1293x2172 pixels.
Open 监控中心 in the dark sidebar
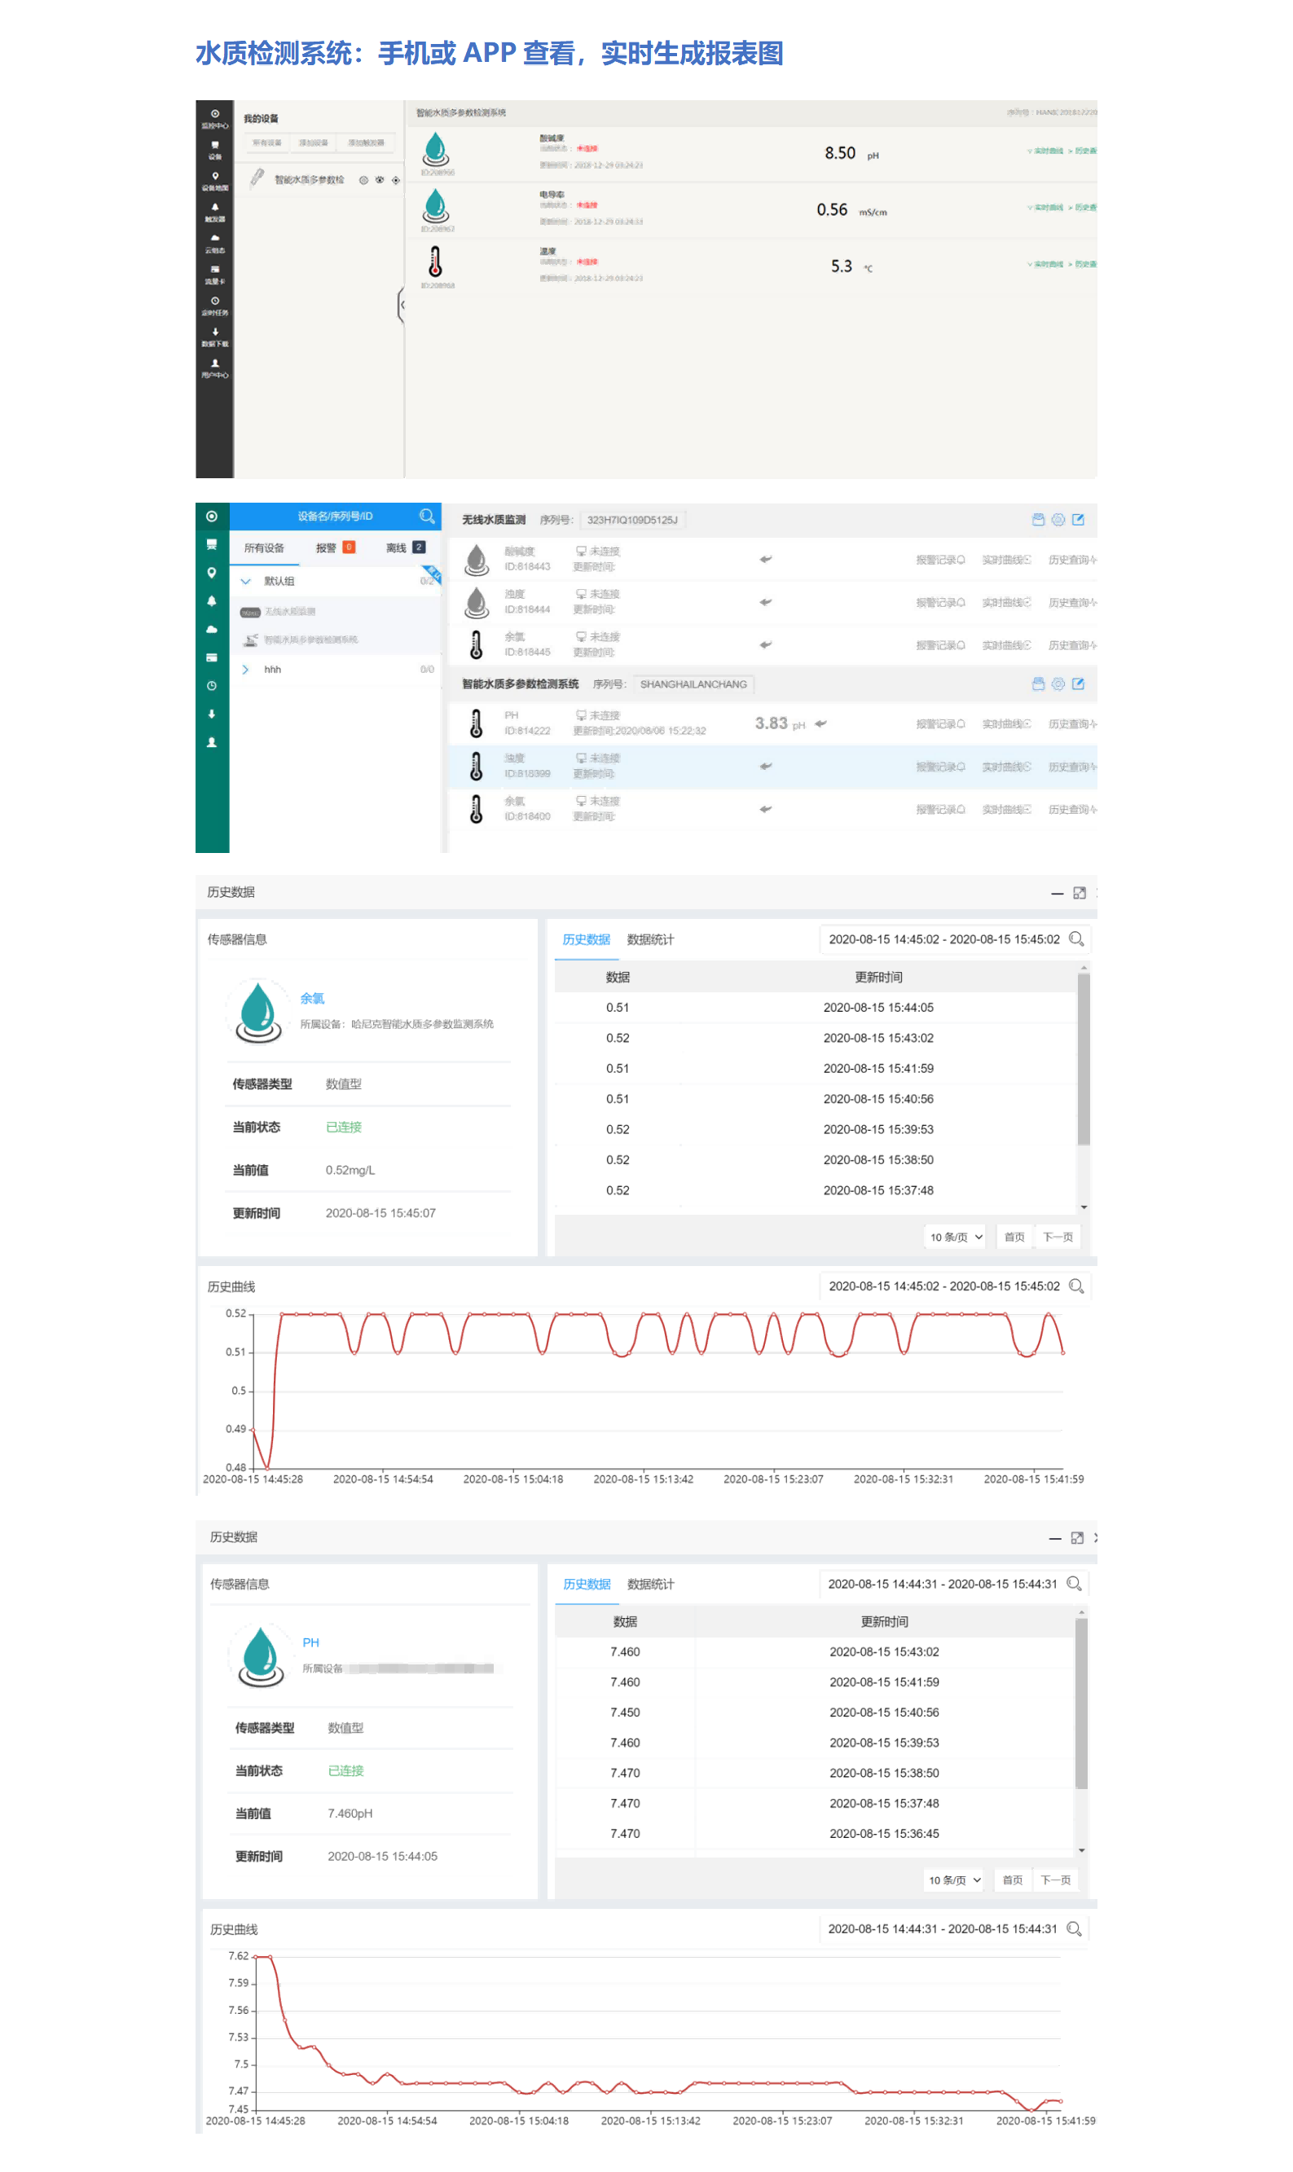[x=214, y=118]
